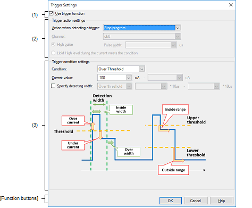
Task: Open the Pulse width dropdown
Action: tap(173, 45)
